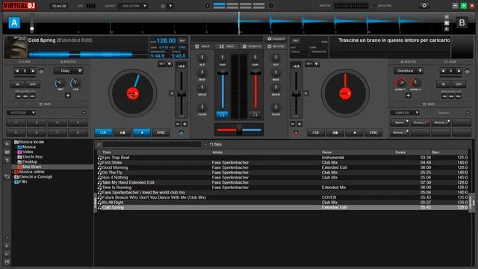Select Musica online tree item

(31, 172)
